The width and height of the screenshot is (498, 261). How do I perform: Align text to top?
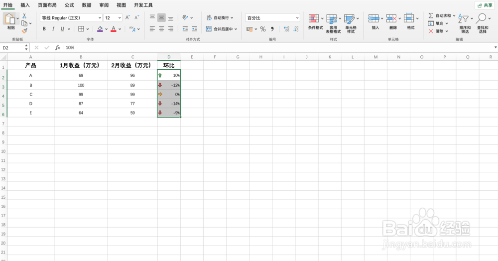click(x=152, y=17)
